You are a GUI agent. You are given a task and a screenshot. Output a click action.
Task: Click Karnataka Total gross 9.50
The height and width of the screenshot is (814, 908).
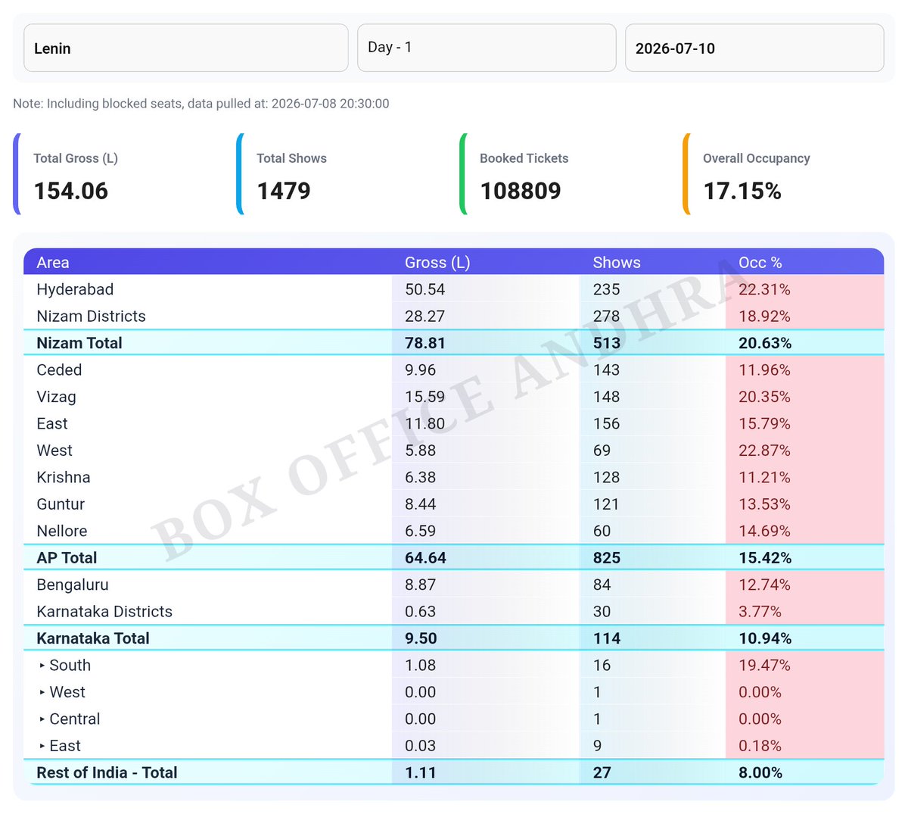[x=421, y=638]
